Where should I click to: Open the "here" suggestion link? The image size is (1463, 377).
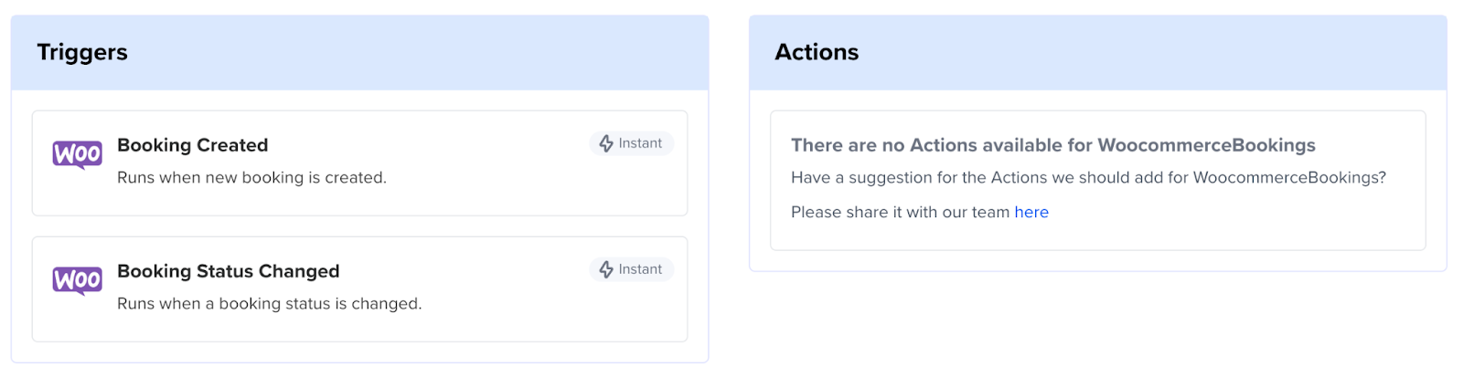tap(1031, 212)
